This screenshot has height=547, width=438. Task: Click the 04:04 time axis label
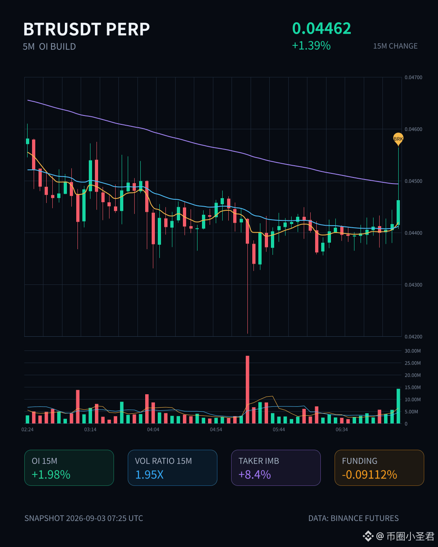click(x=153, y=429)
